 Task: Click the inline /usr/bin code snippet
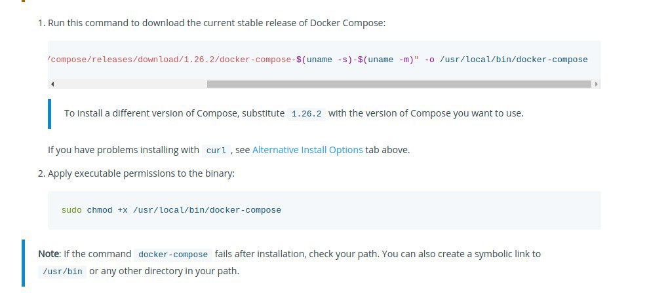[62, 272]
